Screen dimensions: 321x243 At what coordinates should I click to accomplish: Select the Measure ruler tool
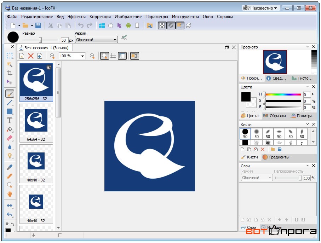point(10,176)
